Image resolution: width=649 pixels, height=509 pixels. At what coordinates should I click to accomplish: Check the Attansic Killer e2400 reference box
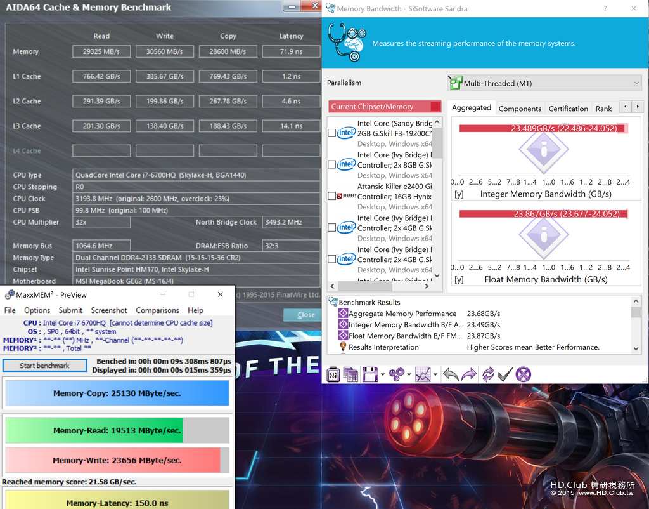click(x=331, y=196)
